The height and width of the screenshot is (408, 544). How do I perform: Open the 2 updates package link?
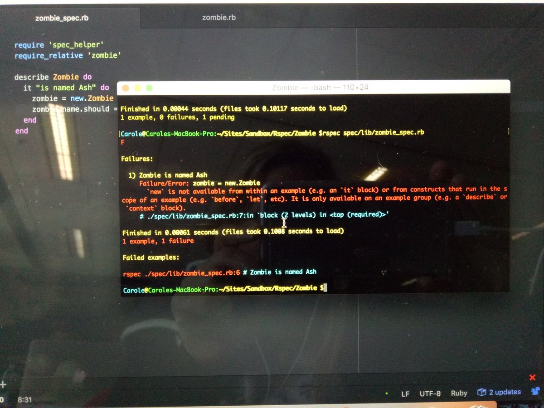tap(505, 392)
